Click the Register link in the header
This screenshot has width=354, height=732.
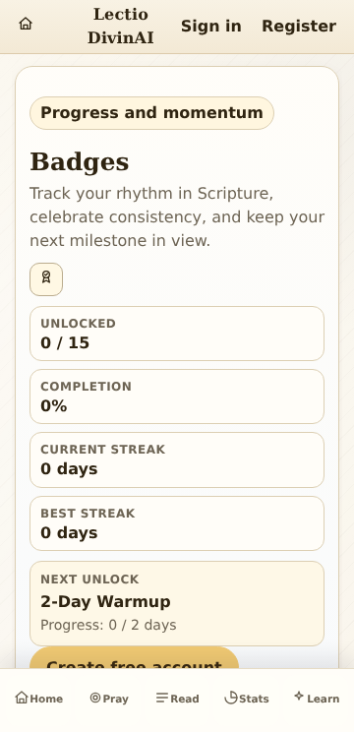tap(299, 27)
